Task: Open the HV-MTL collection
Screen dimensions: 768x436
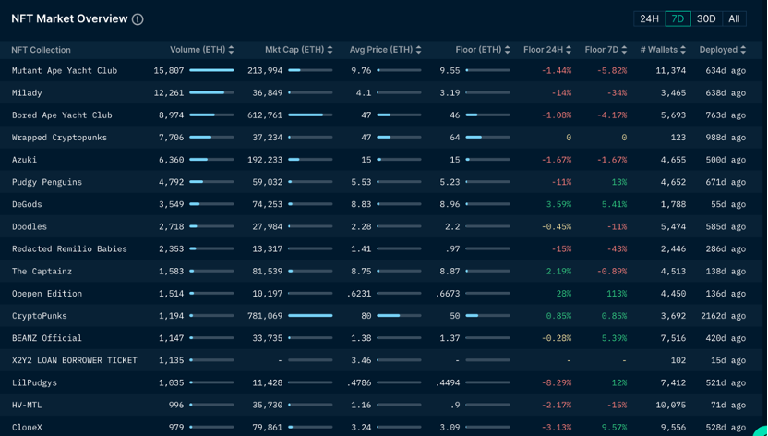Action: (x=27, y=406)
